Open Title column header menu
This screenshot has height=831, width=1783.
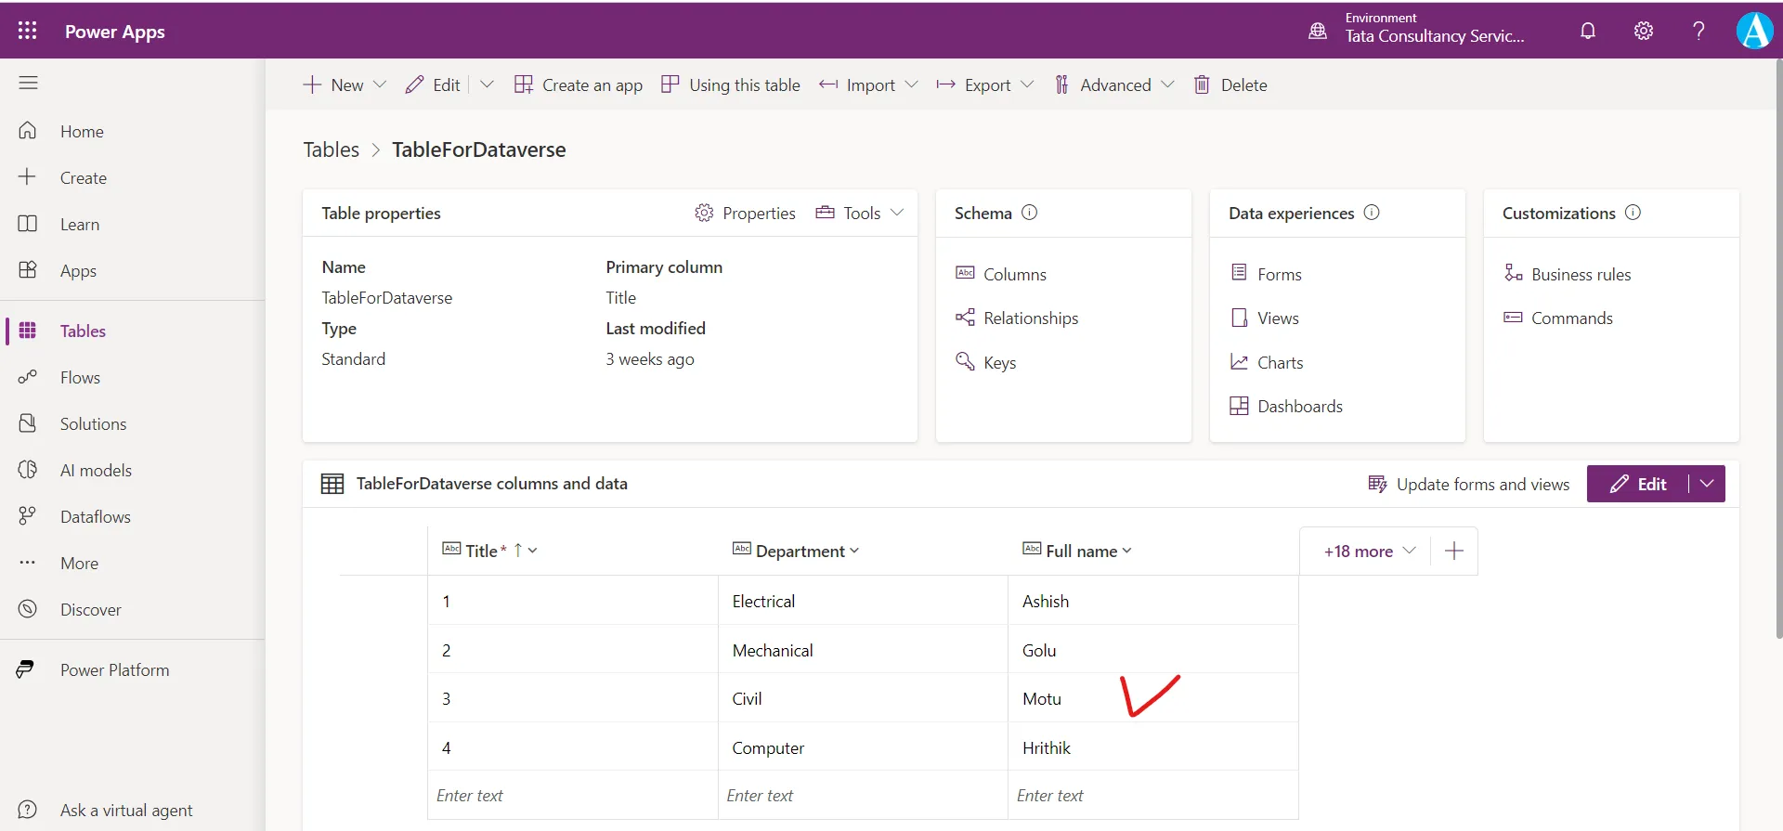coord(532,551)
